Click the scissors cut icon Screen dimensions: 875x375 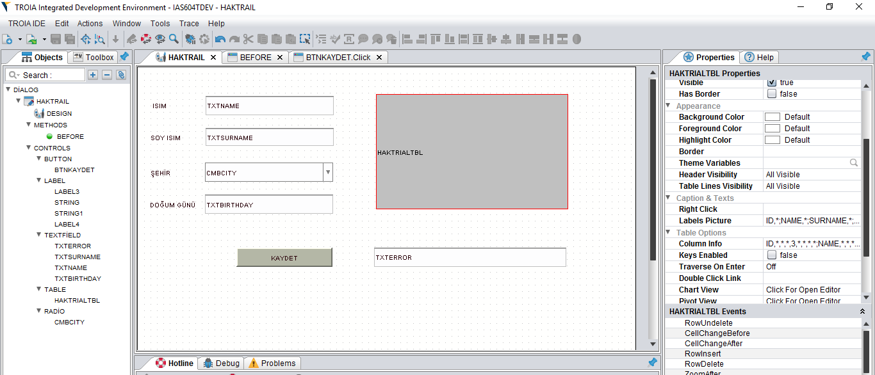pyautogui.click(x=249, y=39)
